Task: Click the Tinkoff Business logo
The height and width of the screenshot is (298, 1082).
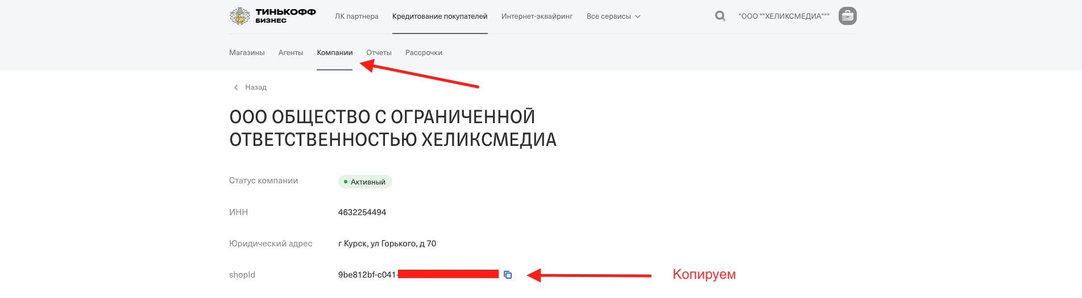Action: click(272, 16)
